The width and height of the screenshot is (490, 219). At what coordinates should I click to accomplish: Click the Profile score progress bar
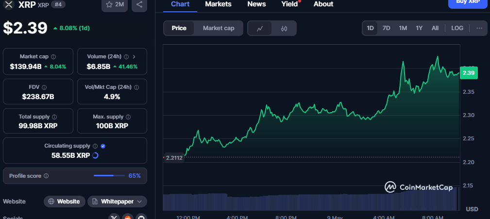pyautogui.click(x=109, y=176)
